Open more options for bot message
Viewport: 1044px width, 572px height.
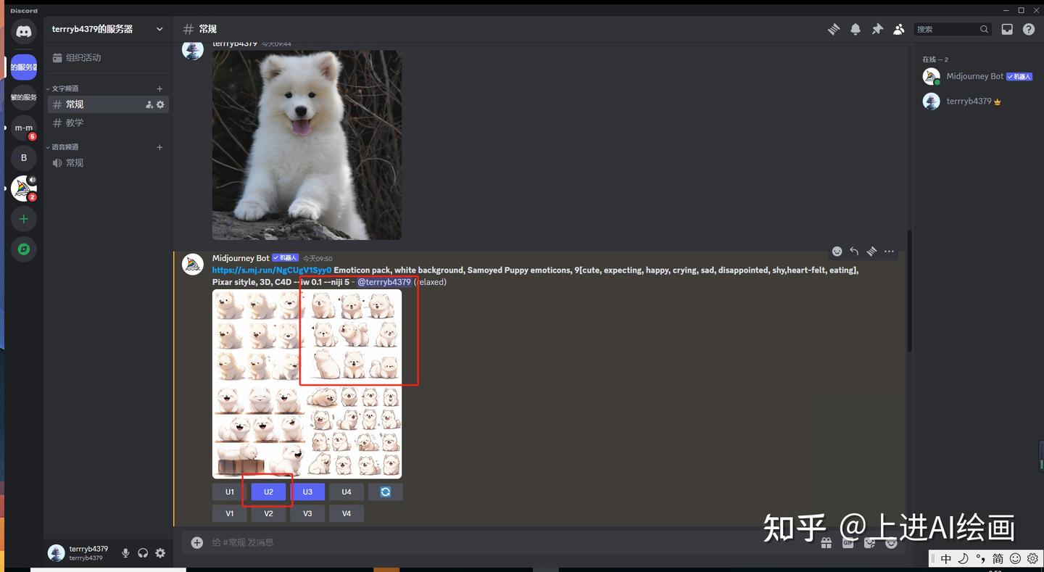pyautogui.click(x=889, y=252)
